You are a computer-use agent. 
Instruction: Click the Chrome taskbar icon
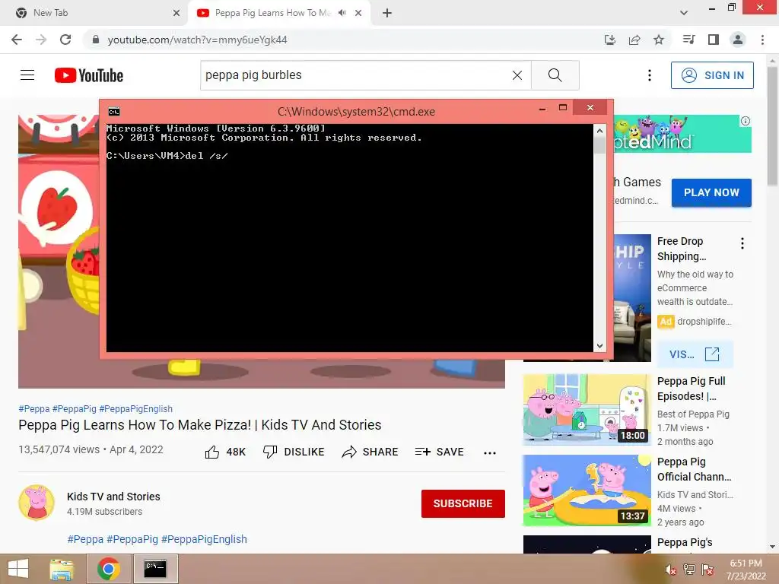click(108, 569)
